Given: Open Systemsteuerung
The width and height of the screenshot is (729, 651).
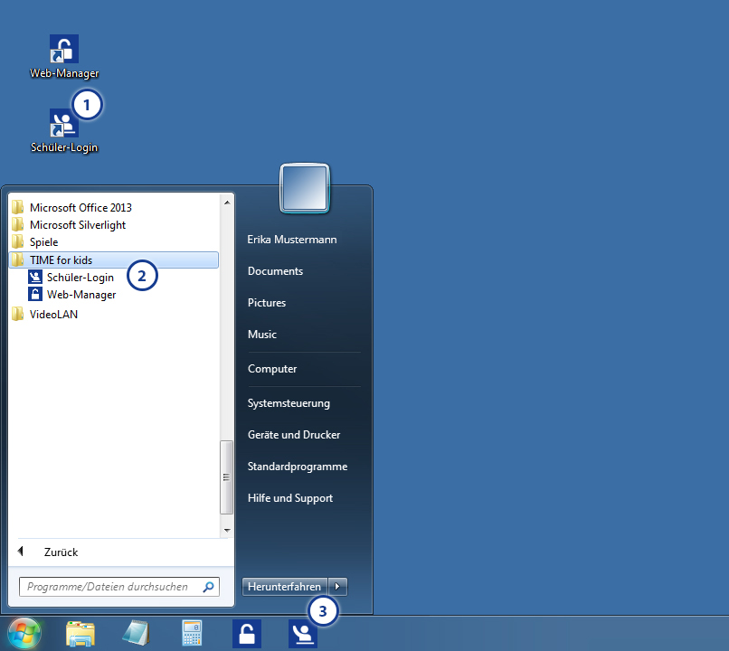Looking at the screenshot, I should (x=289, y=403).
